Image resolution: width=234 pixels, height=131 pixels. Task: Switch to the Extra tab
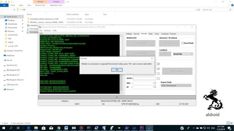point(157,34)
